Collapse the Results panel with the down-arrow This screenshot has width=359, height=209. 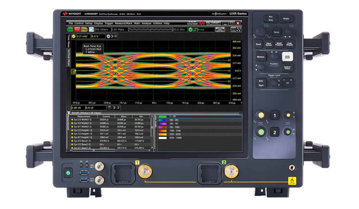pos(240,113)
